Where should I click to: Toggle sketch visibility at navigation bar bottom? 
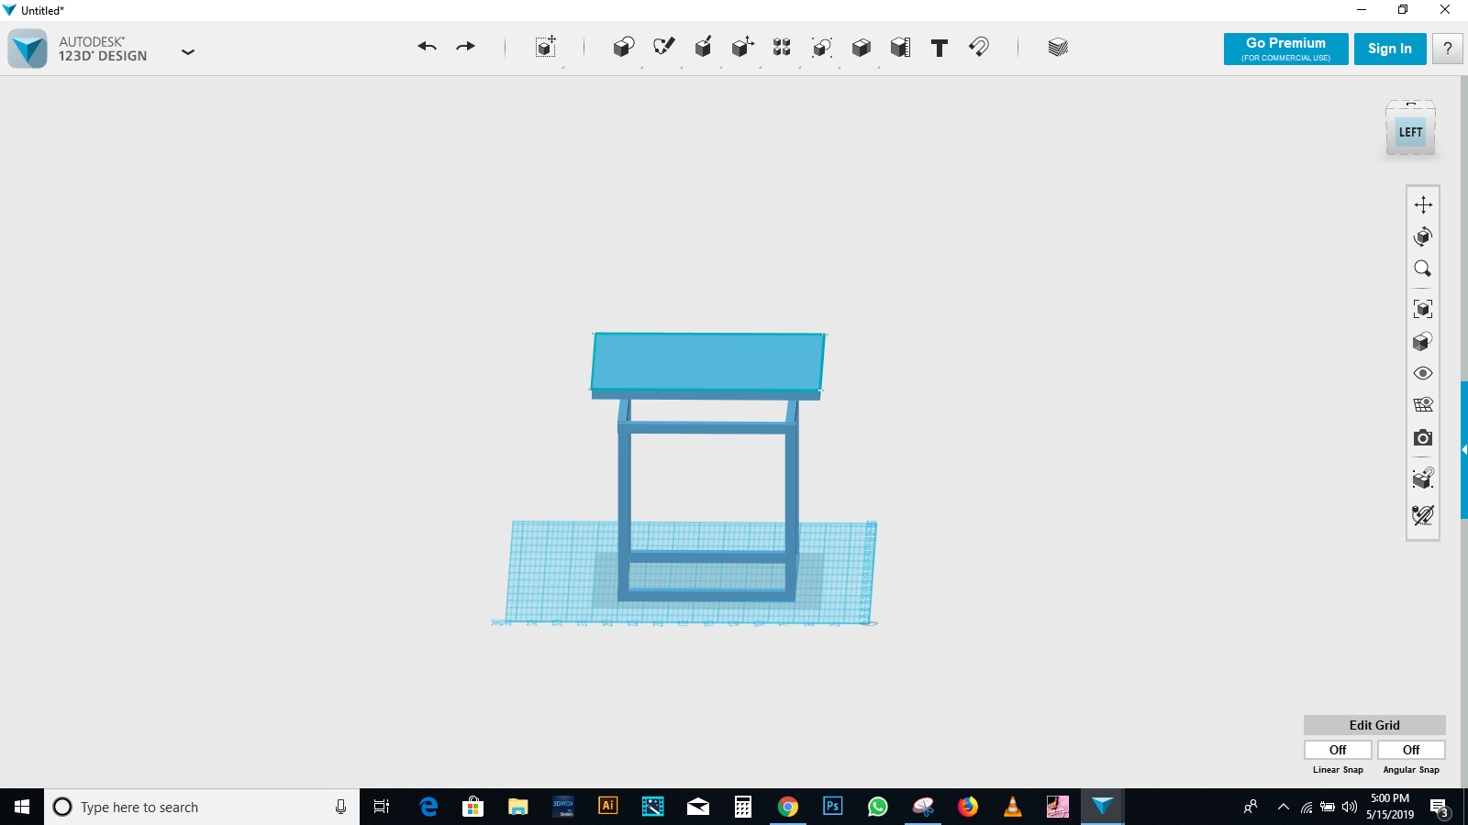(x=1423, y=515)
